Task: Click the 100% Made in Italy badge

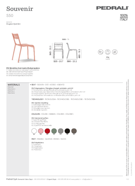Action: tap(124, 17)
